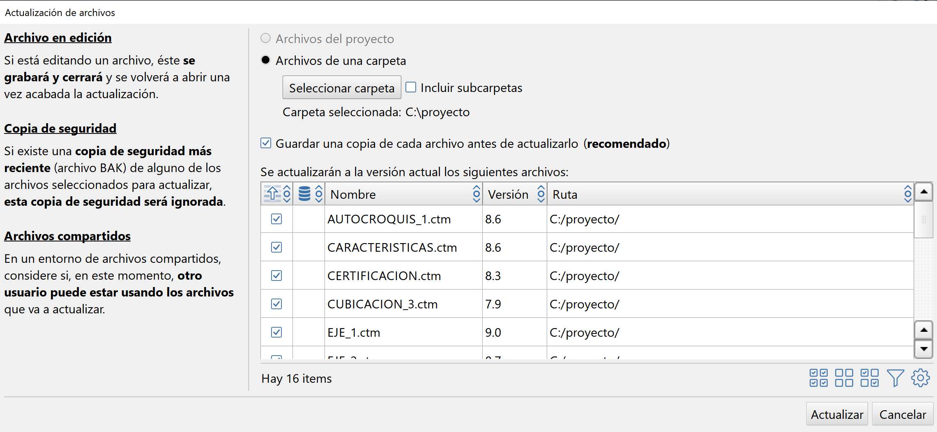Select the Archivos del proyecto radio button
The height and width of the screenshot is (432, 937).
point(265,38)
